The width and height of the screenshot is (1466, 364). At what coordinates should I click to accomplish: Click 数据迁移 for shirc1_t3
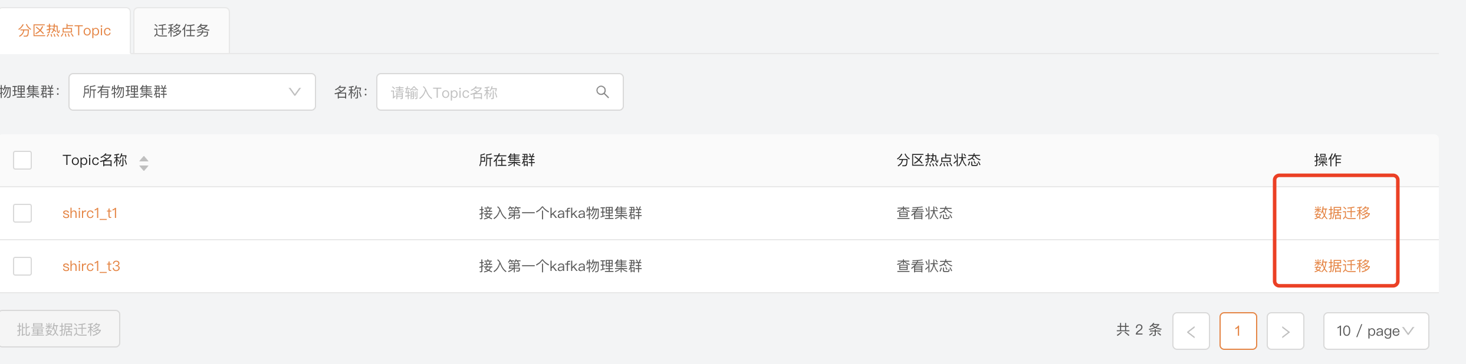tap(1342, 266)
